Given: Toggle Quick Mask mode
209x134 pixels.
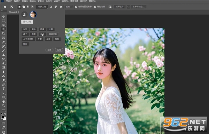Looking at the screenshot, I should click(3, 123).
